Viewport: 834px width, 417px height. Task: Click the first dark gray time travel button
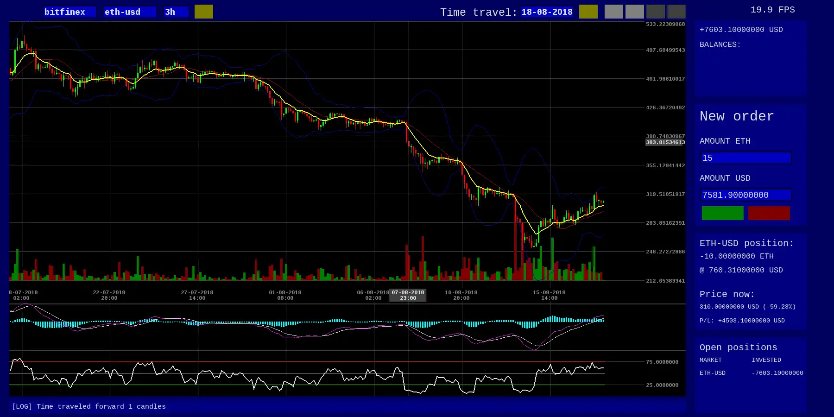[656, 12]
